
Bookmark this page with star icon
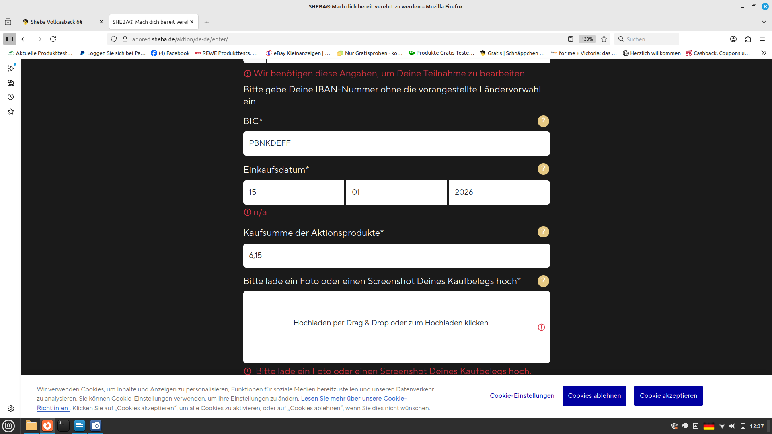(604, 39)
